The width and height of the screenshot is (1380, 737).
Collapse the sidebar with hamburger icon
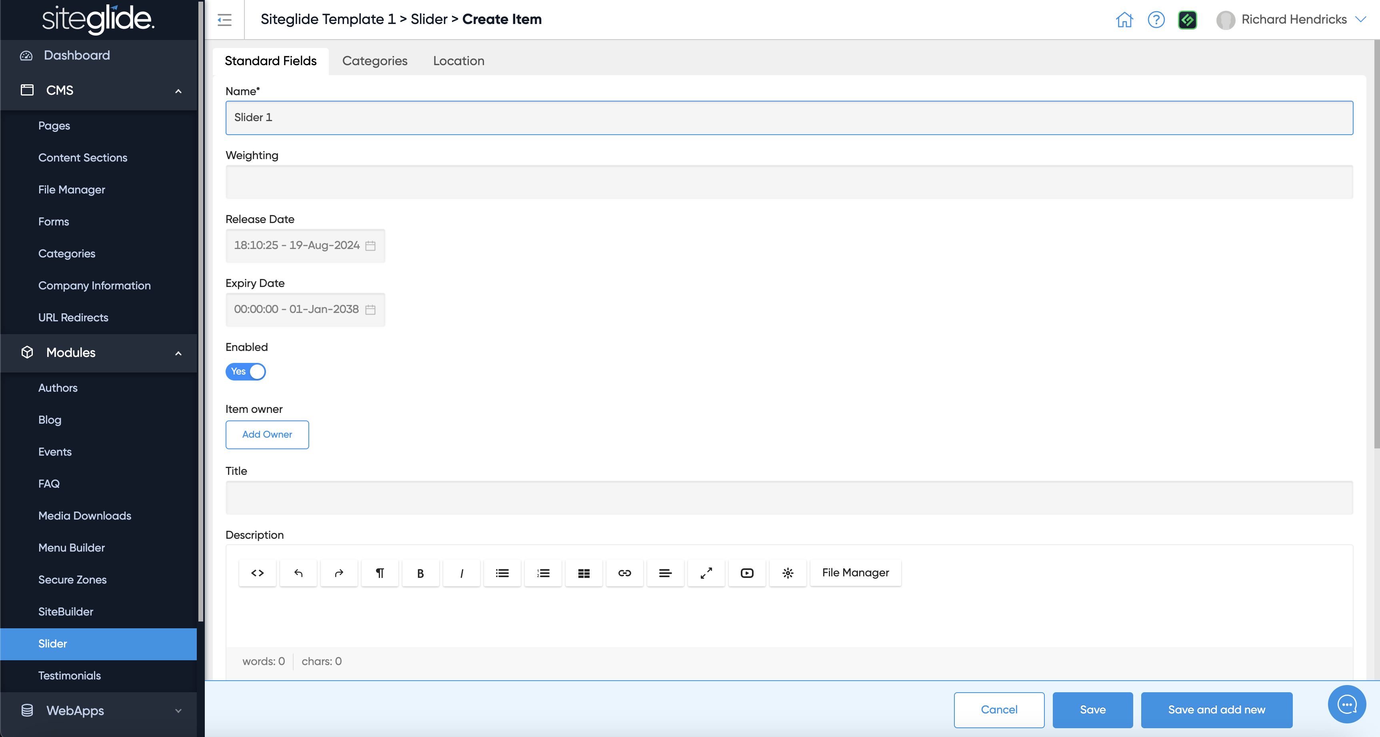tap(224, 20)
